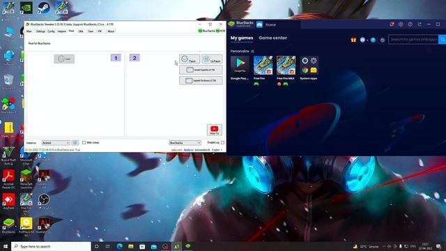Open the BlueStacks version dropdown in Tweaker
Viewport: 446px width, 251px height.
pos(185,142)
